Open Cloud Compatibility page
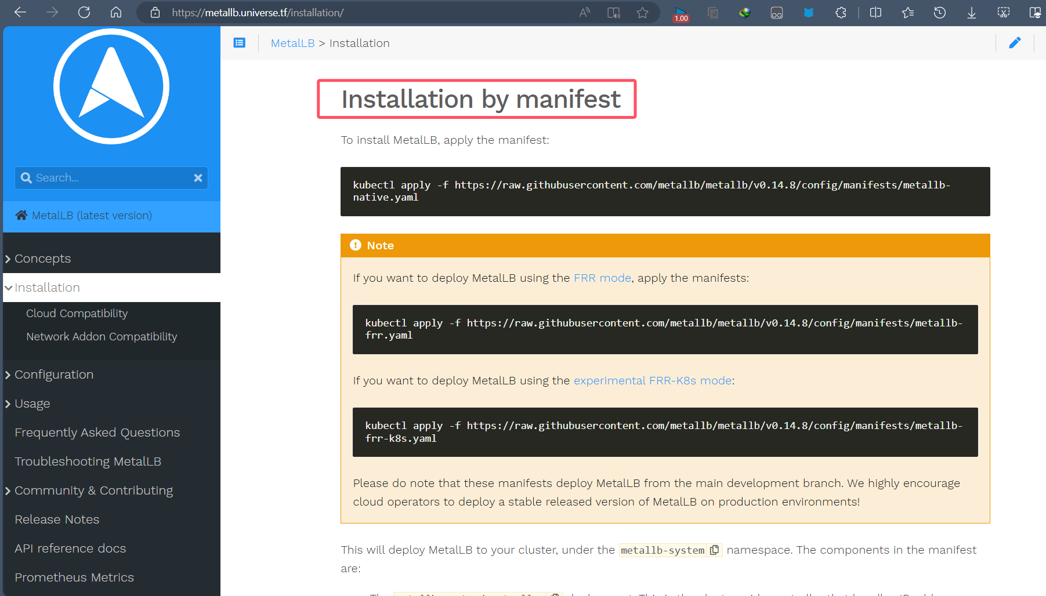 pyautogui.click(x=77, y=313)
